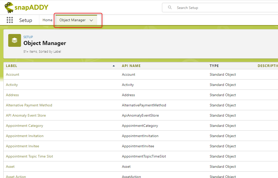The width and height of the screenshot is (278, 178).
Task: Open the Account object
Action: (x=12, y=74)
